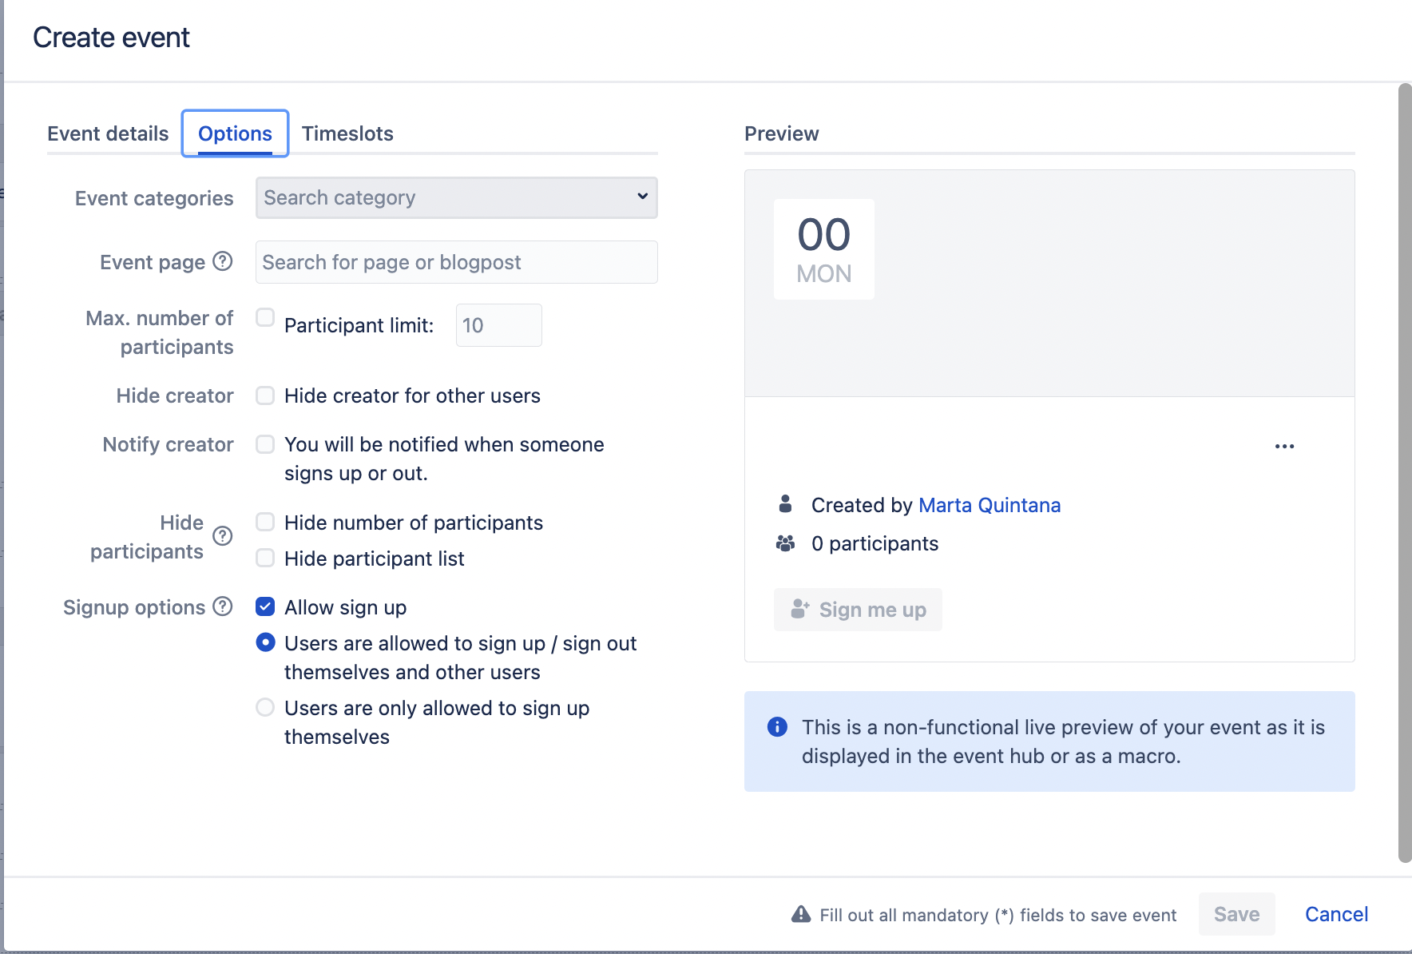The width and height of the screenshot is (1412, 954).
Task: Click the info icon in the preview notice
Action: point(777,727)
